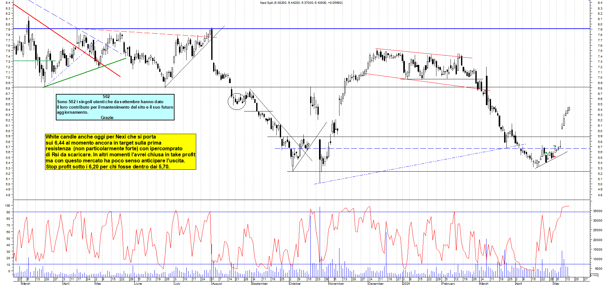Click the "September" month label on the time axis
This screenshot has height=285, width=603.
click(x=260, y=283)
